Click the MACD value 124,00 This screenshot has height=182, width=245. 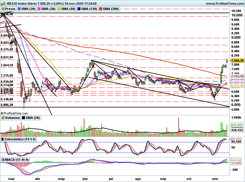coord(236,163)
